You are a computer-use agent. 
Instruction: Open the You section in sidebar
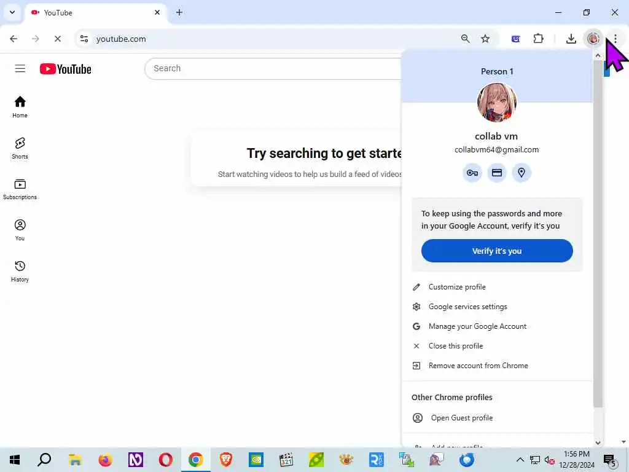coord(20,230)
